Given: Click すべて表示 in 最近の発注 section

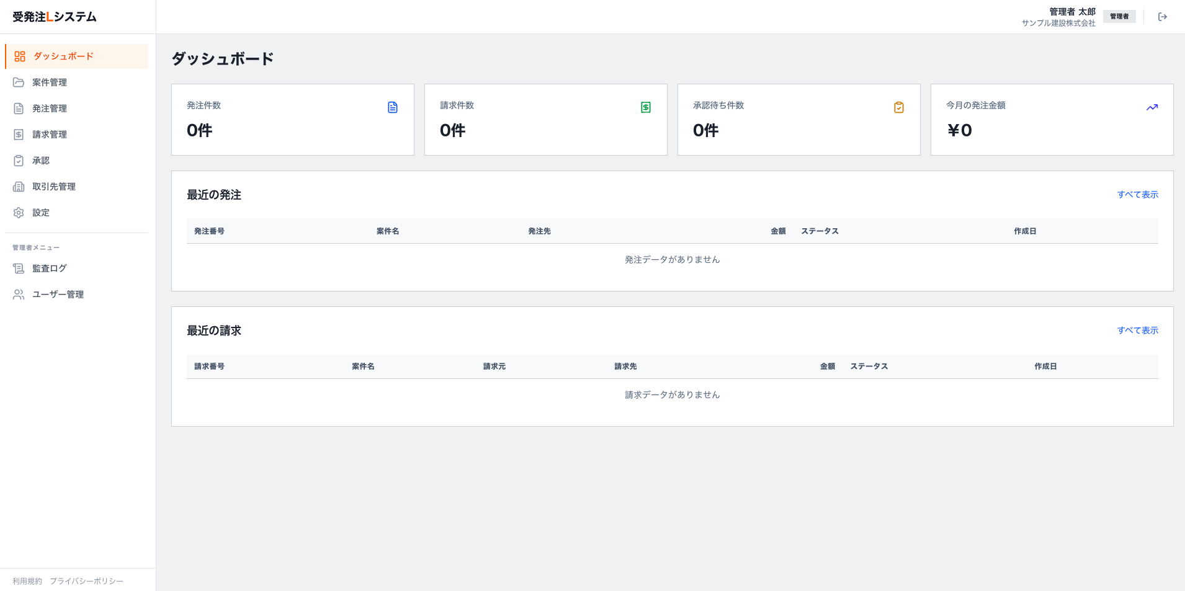Looking at the screenshot, I should tap(1137, 195).
